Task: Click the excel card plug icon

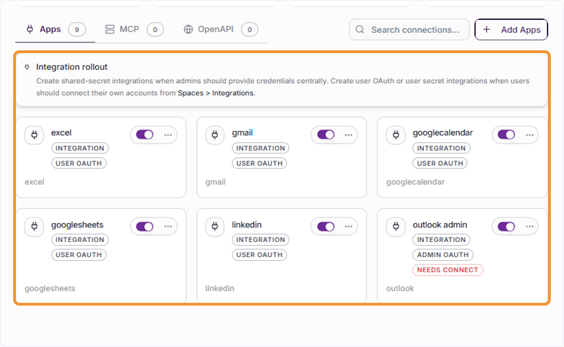Action: [34, 135]
